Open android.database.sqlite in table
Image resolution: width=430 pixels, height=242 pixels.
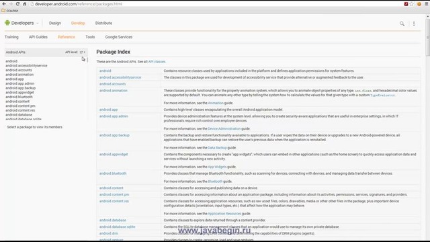118,227
